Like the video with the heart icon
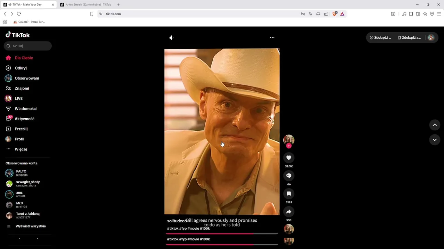444x249 pixels. click(x=289, y=158)
